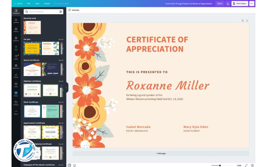
Task: Click the download icon in top bar
Action: (228, 3)
